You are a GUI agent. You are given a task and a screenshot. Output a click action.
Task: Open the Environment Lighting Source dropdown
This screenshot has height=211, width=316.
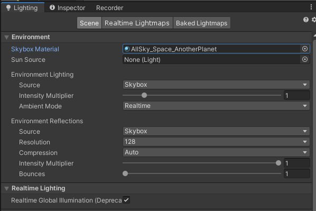coord(216,85)
